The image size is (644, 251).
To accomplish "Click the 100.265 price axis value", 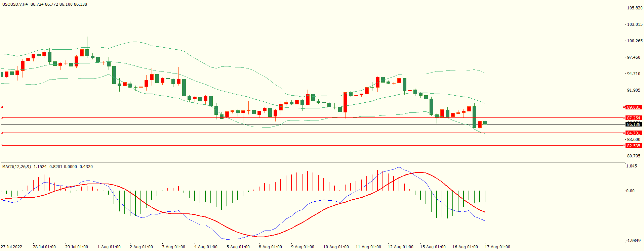I will [x=635, y=41].
